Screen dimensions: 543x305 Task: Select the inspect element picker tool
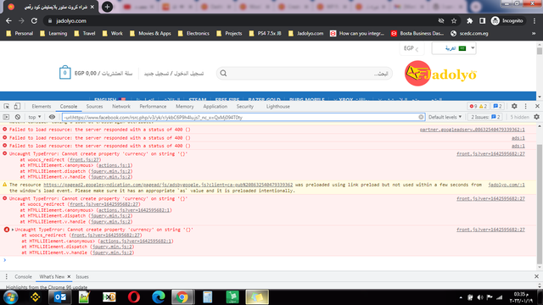coord(7,106)
